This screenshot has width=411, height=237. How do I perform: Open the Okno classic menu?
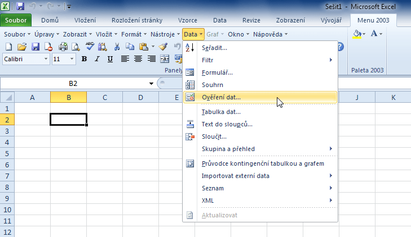click(x=238, y=34)
